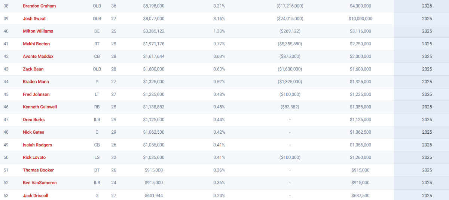Click on Zack Baun's name
Viewport: 449px width, 200px height.
33,69
